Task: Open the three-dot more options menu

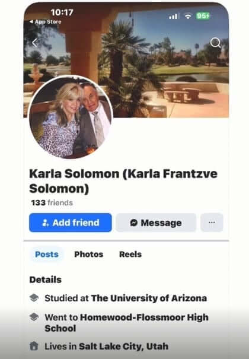Action: point(212,223)
